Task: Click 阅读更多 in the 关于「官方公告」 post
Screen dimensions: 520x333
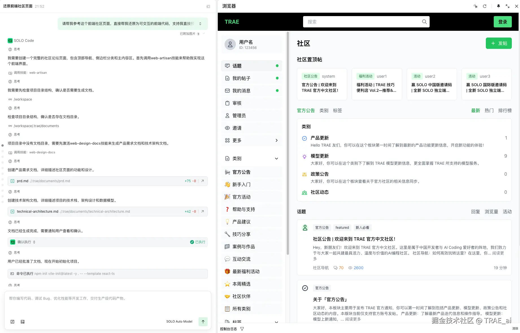Action: (353, 319)
